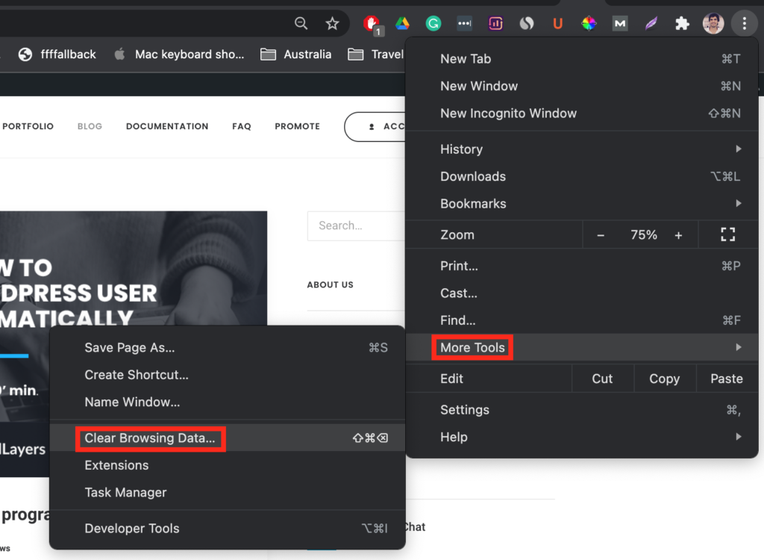Open the Grammarly extension icon
Image resolution: width=764 pixels, height=560 pixels.
(433, 23)
